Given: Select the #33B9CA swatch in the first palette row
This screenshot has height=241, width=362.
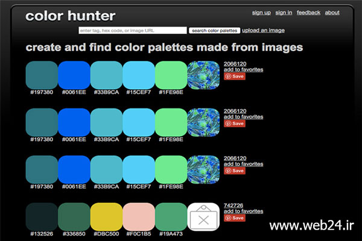Looking at the screenshot, I should 106,75.
